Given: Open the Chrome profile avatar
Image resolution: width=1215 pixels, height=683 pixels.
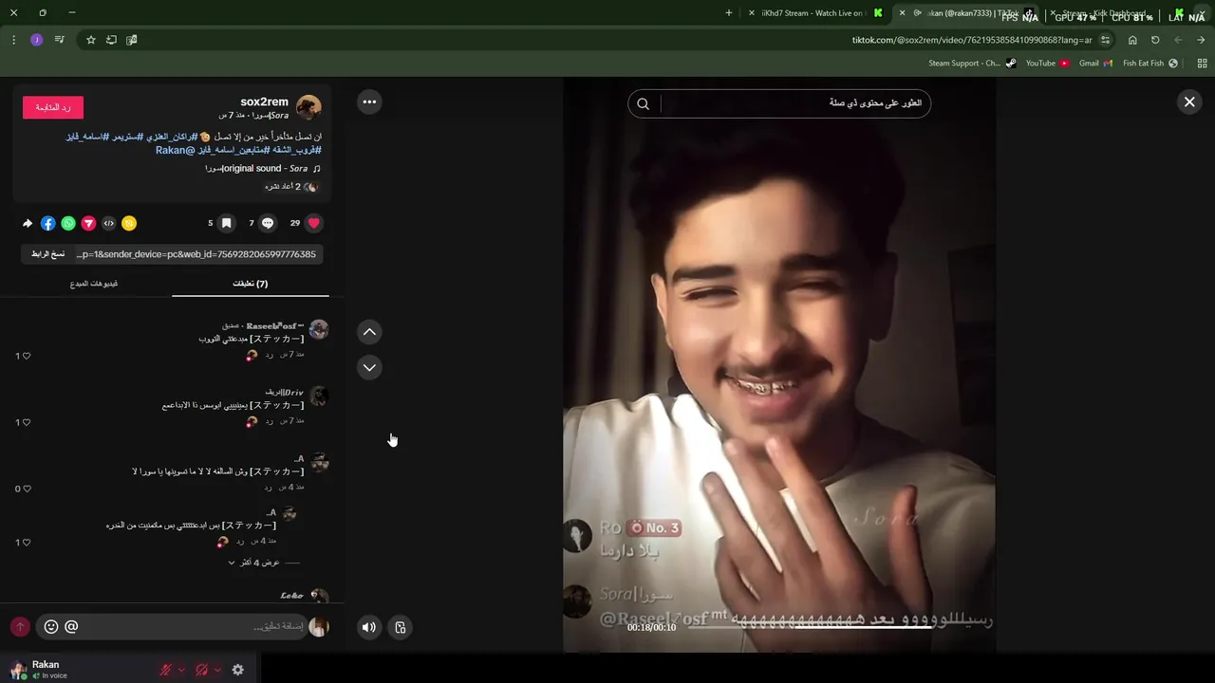Looking at the screenshot, I should (x=37, y=40).
